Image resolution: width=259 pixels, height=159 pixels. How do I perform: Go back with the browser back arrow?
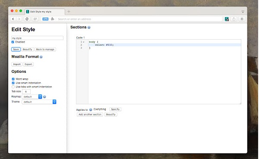pos(13,19)
